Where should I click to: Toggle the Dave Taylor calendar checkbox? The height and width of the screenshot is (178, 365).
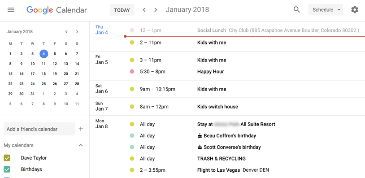7,158
